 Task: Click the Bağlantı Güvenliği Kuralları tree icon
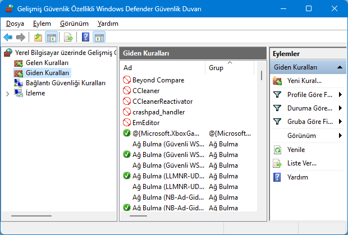[19, 83]
